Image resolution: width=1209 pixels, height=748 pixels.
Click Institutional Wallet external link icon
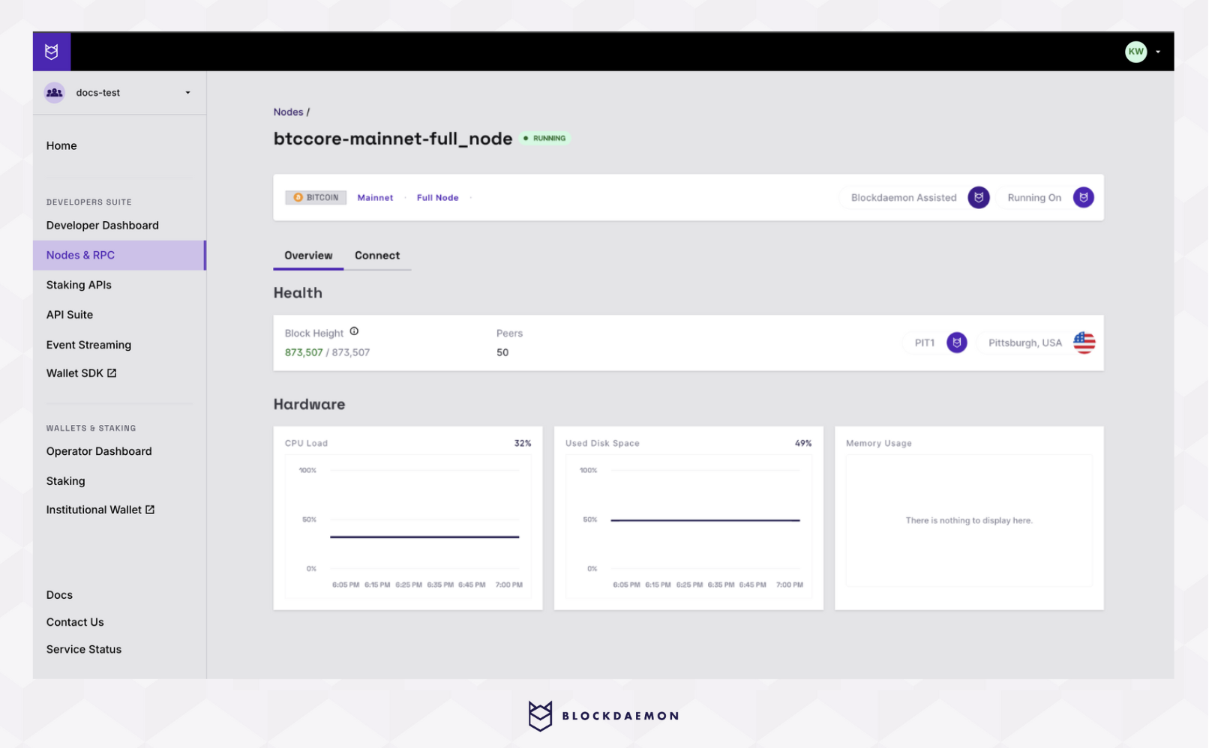tap(150, 510)
